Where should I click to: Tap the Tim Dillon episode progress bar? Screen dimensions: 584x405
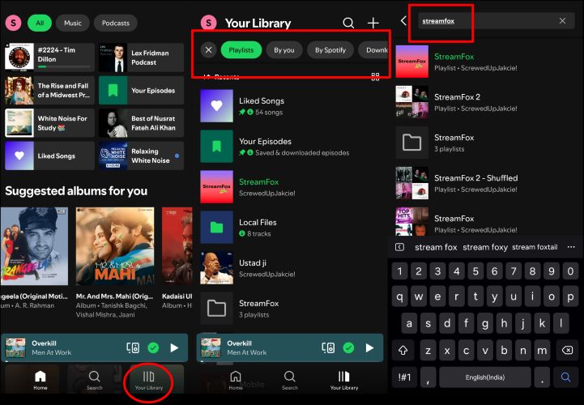[x=64, y=67]
